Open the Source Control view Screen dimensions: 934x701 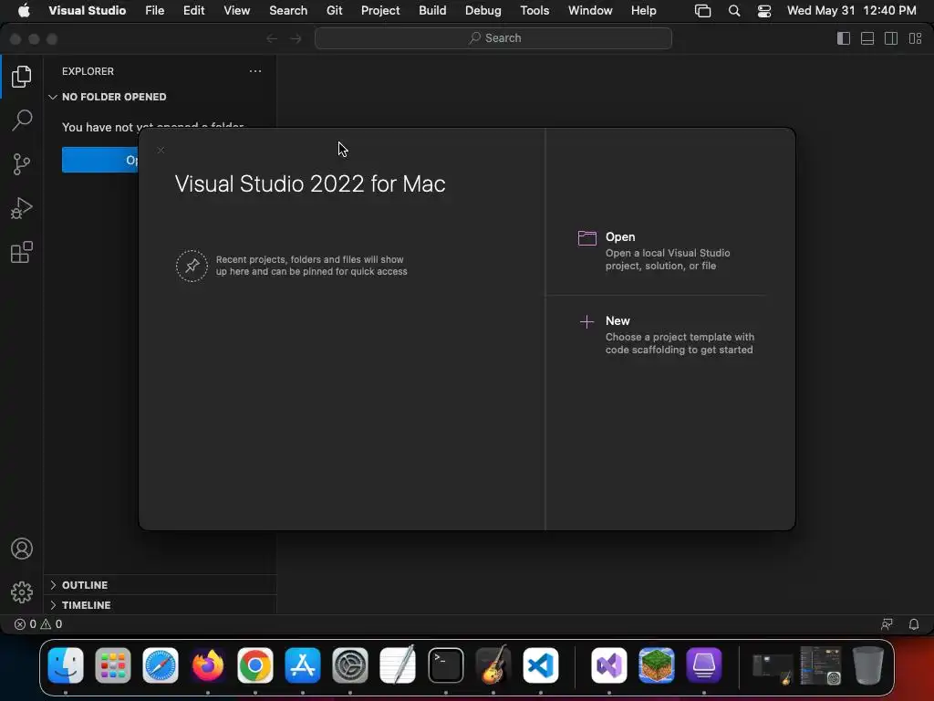click(x=22, y=164)
